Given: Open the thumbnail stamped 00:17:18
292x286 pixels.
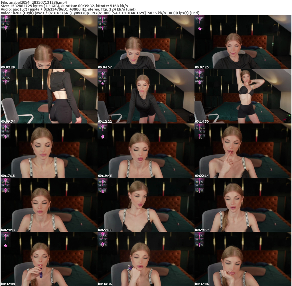Looking at the screenshot, I should coord(49,151).
